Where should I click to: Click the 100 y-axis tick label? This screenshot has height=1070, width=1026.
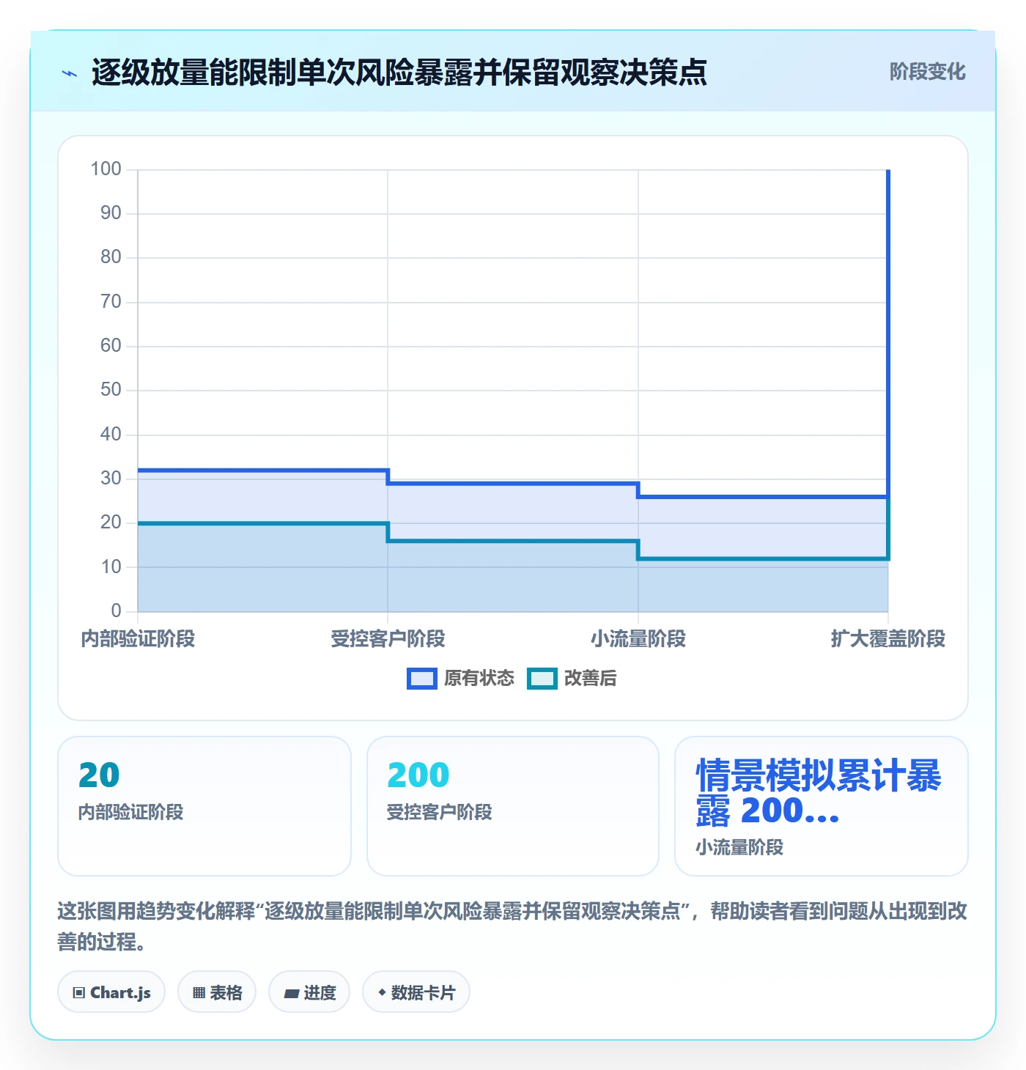tap(106, 169)
